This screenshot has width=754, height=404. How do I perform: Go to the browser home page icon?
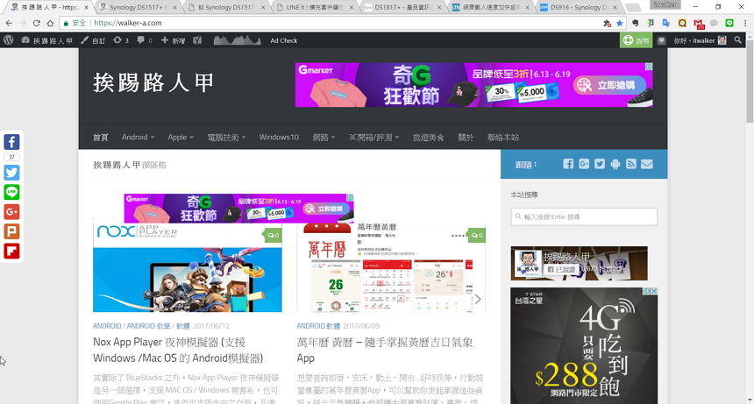(x=50, y=23)
